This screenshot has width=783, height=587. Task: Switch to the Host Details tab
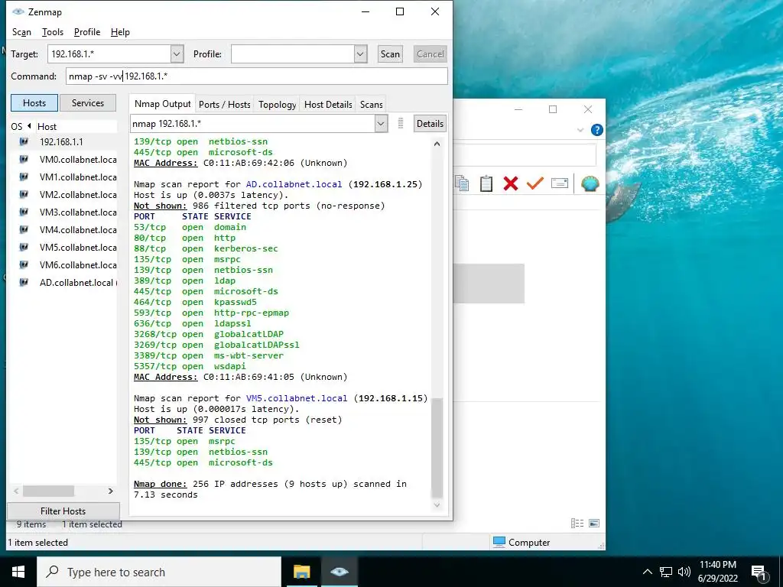tap(328, 104)
